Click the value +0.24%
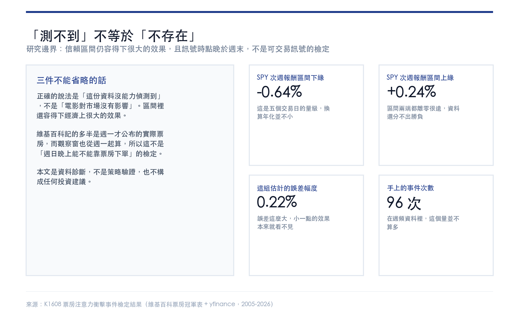The height and width of the screenshot is (324, 519). [x=411, y=92]
